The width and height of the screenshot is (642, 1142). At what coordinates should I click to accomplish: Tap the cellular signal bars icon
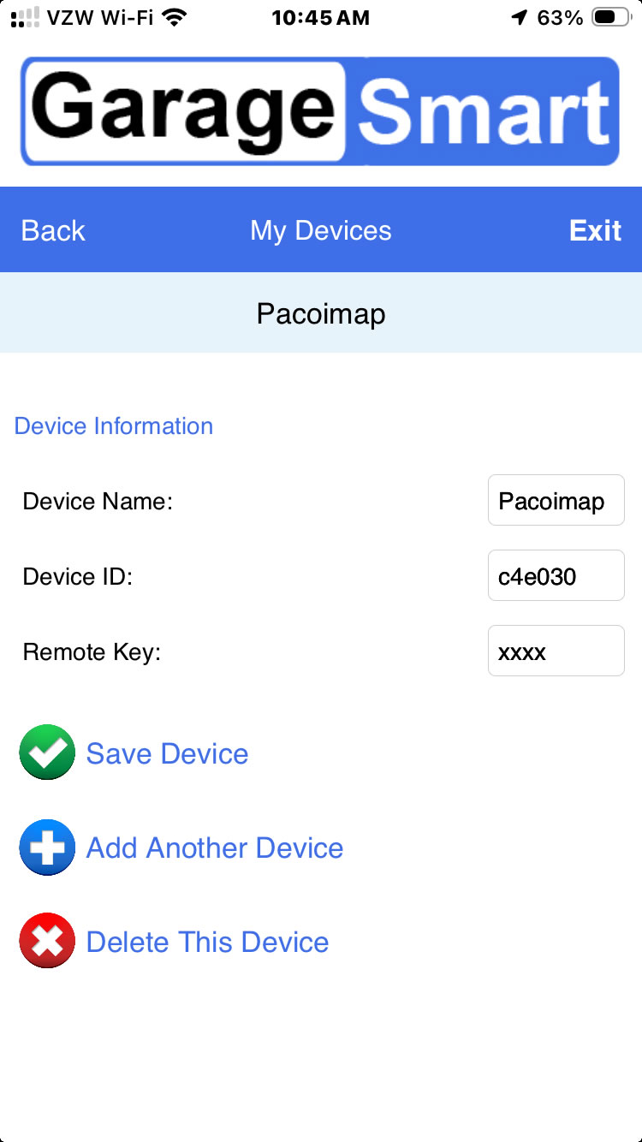coord(25,18)
